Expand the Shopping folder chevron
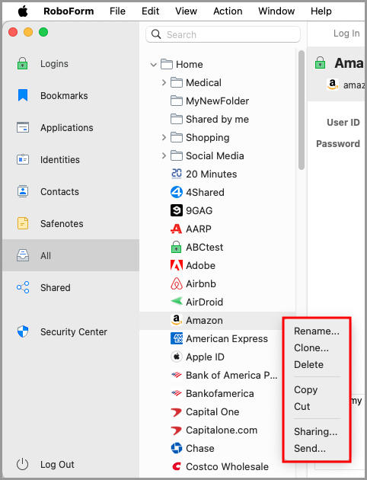The height and width of the screenshot is (480, 367). pos(164,137)
